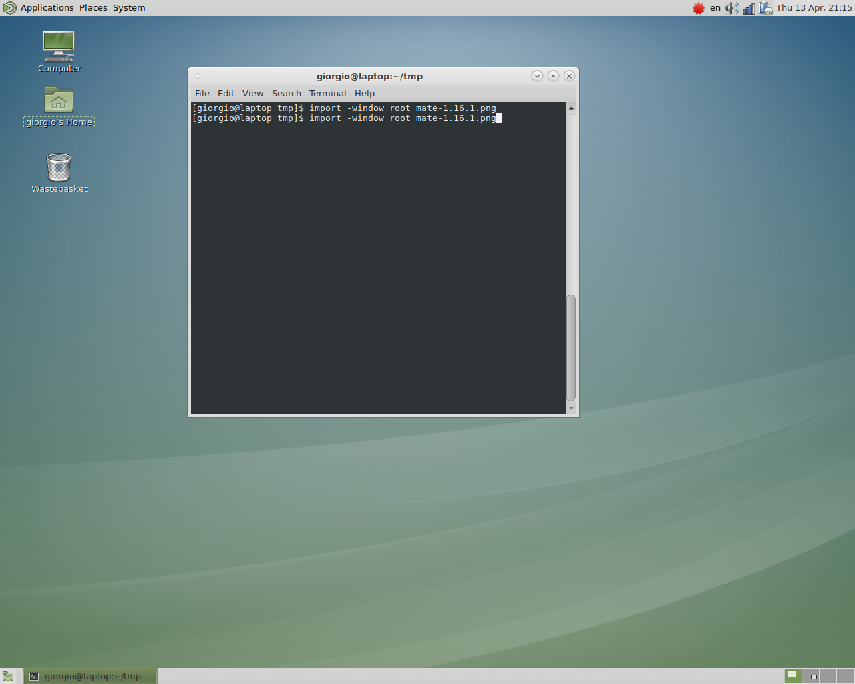
Task: Click the battery power status icon
Action: tap(765, 8)
